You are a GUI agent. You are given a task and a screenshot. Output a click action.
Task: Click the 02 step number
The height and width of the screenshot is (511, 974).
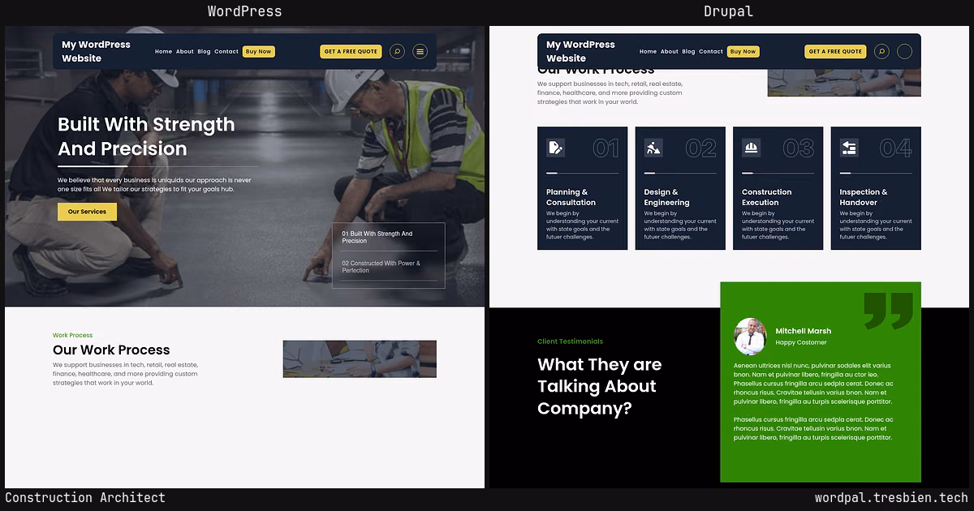[701, 148]
